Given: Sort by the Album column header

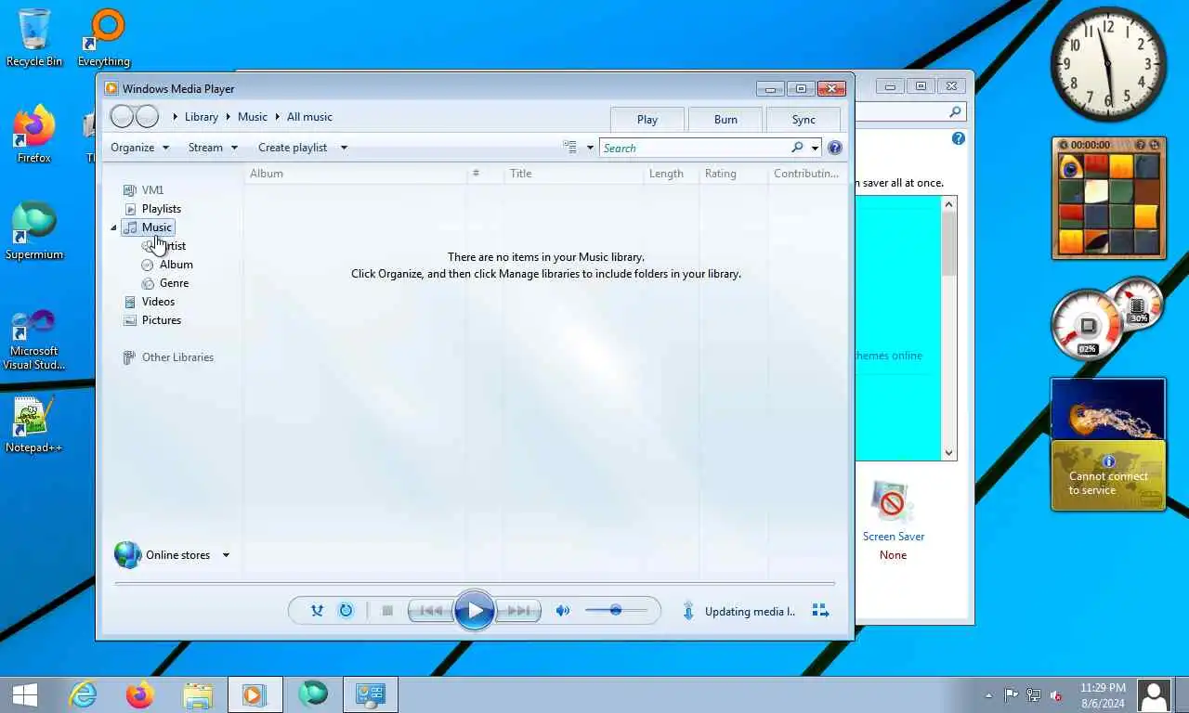Looking at the screenshot, I should coord(356,174).
